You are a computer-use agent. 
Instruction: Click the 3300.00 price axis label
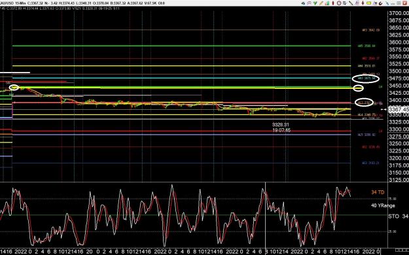tap(399, 129)
